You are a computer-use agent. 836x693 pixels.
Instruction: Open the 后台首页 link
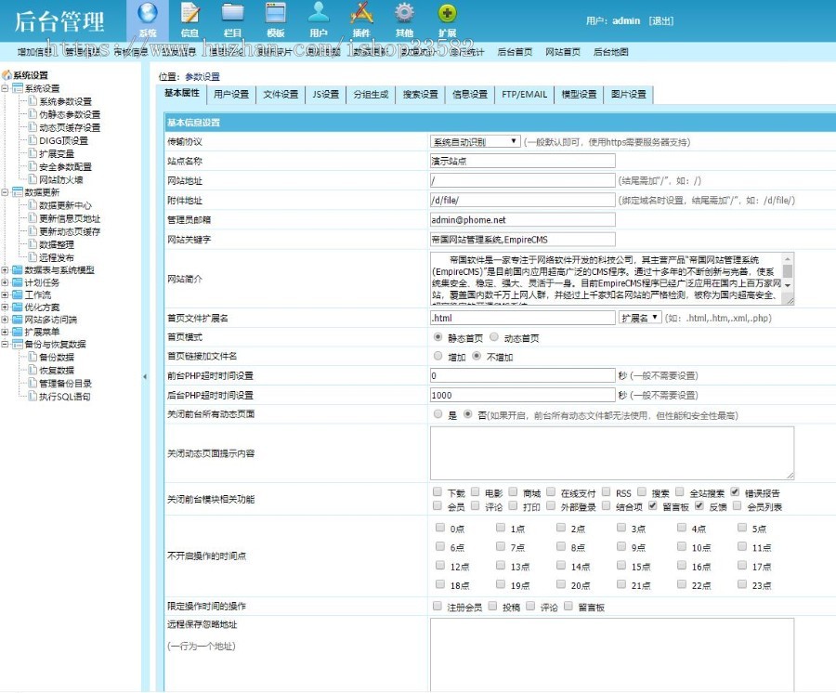point(515,52)
